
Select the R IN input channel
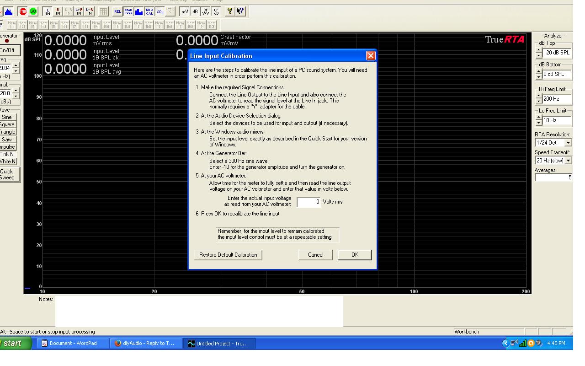coord(58,11)
